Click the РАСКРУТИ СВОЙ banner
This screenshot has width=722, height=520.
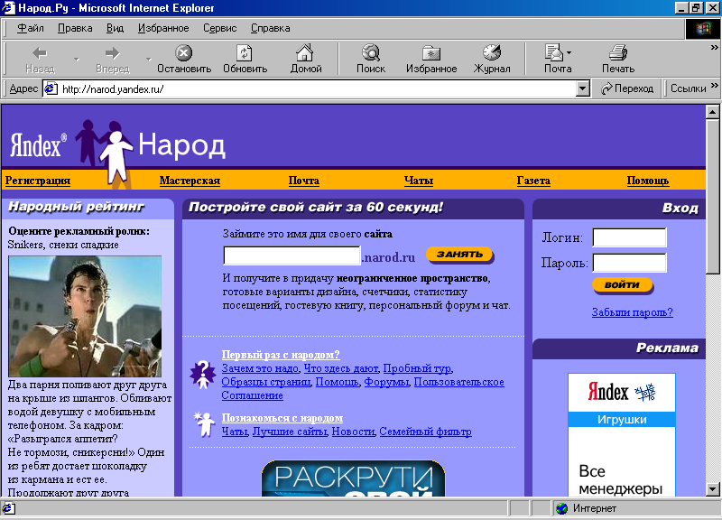[353, 478]
